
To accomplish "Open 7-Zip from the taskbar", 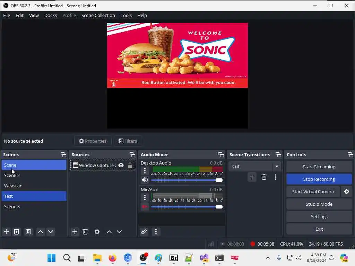I will tap(173, 258).
